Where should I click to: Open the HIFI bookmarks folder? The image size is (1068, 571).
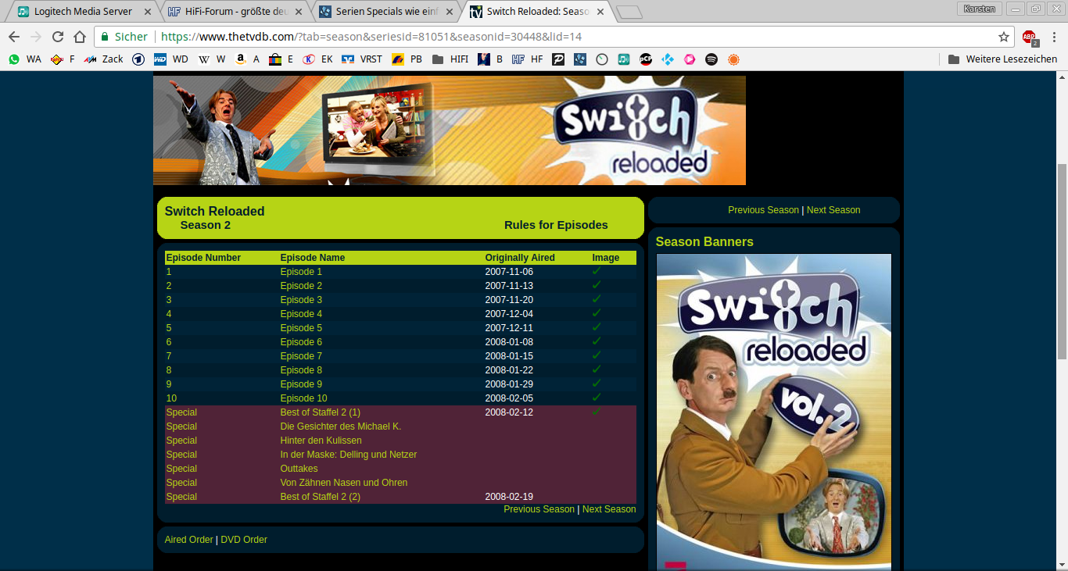coord(450,59)
